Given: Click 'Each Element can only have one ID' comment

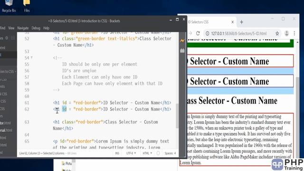Looking at the screenshot, I should point(100,77).
